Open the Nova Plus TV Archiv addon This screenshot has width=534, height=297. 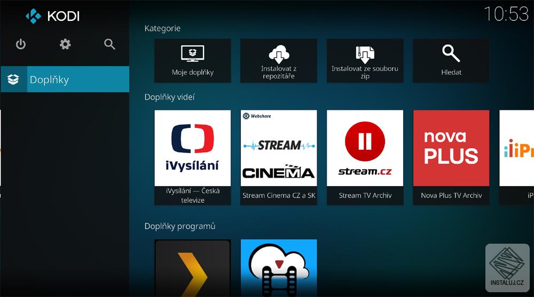point(451,157)
